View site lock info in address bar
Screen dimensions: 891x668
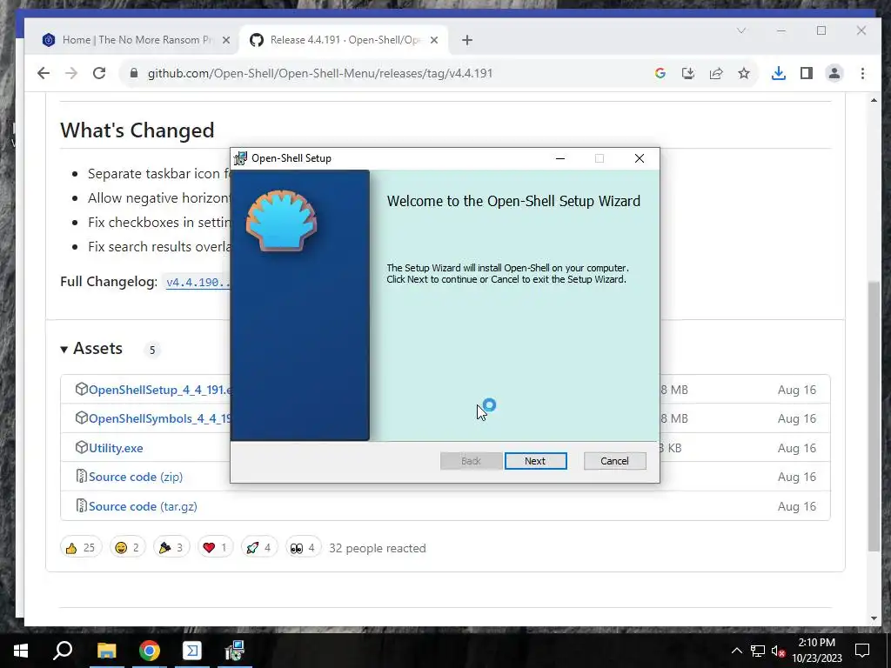click(x=133, y=73)
